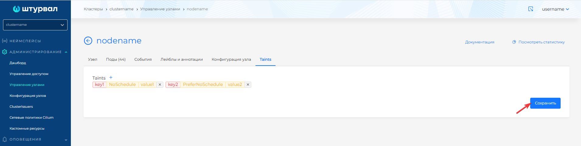Click the expand window icon in header

click(x=531, y=9)
